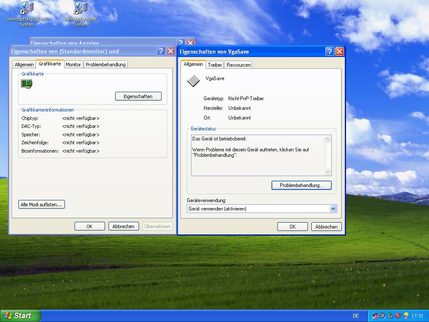Click the 'Nicht-PnP-Treiber' device type text
Image resolution: width=429 pixels, height=322 pixels.
tap(246, 99)
